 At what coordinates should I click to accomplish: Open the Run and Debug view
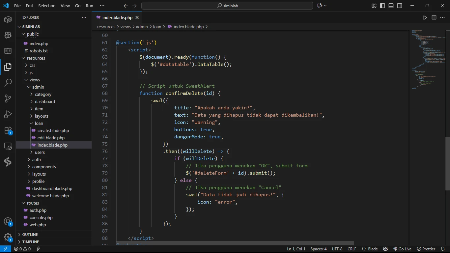tap(8, 114)
